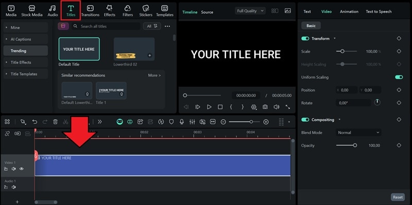Expand the Mine category
Screen dimensions: 412x205
(25, 28)
